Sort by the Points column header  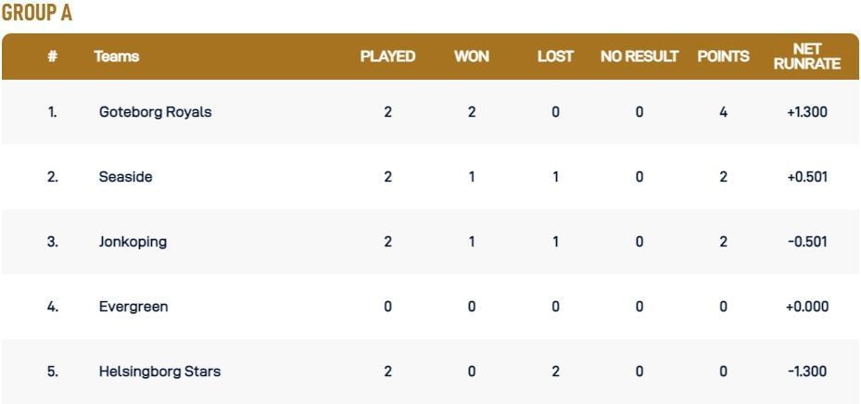(723, 57)
